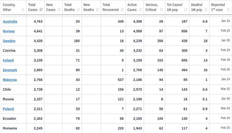The width and height of the screenshot is (232, 133).
Task: Sort by Tot Cases/1M pop arrows
Action: tap(186, 10)
